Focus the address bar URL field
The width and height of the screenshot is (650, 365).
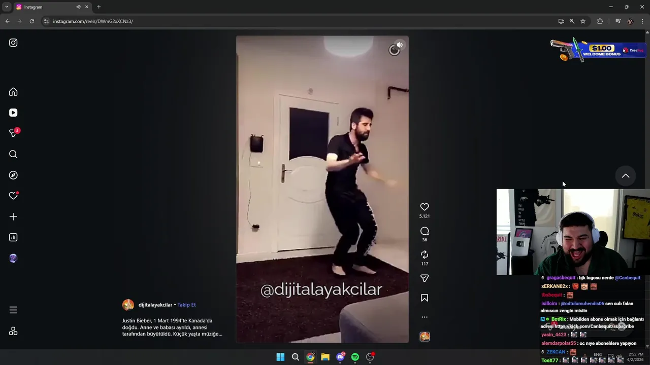pos(300,21)
